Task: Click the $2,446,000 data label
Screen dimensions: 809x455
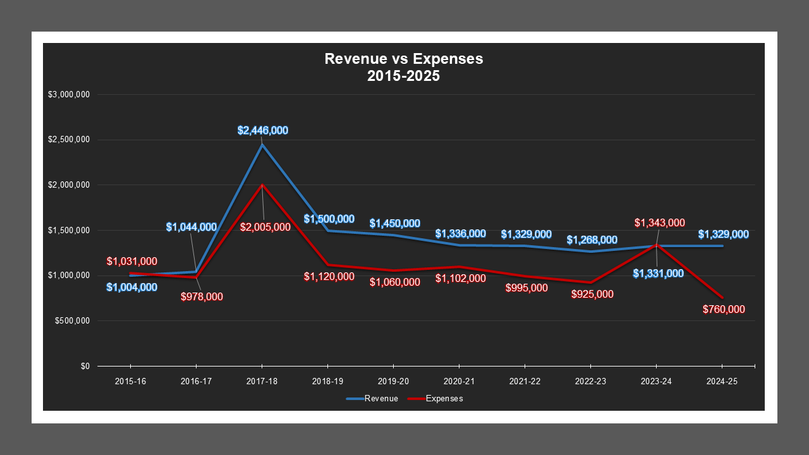Action: coord(262,130)
